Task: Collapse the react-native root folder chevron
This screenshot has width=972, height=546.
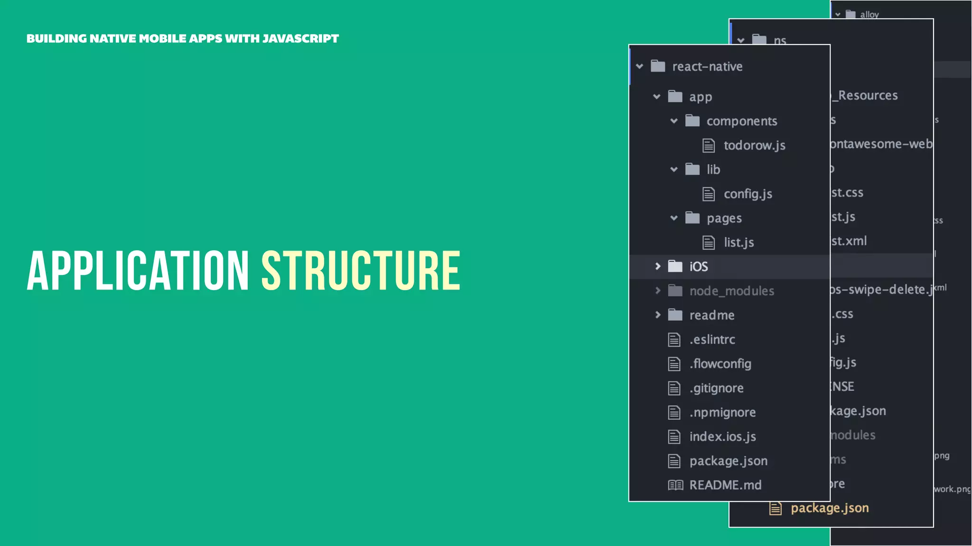Action: coord(640,66)
